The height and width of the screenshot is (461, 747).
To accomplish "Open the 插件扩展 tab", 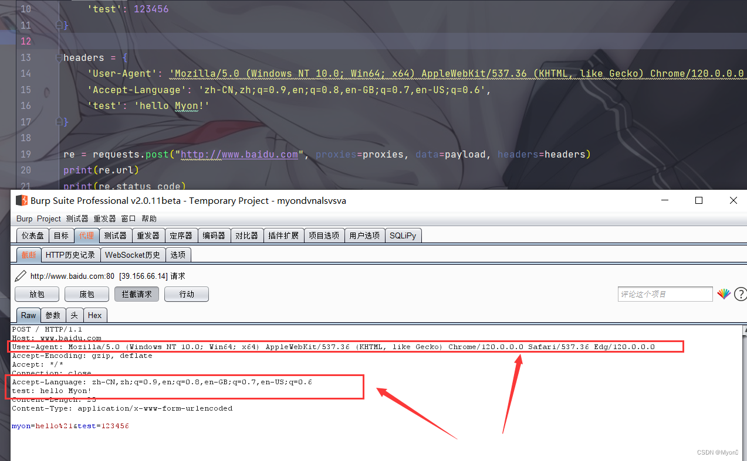I will pyautogui.click(x=283, y=235).
